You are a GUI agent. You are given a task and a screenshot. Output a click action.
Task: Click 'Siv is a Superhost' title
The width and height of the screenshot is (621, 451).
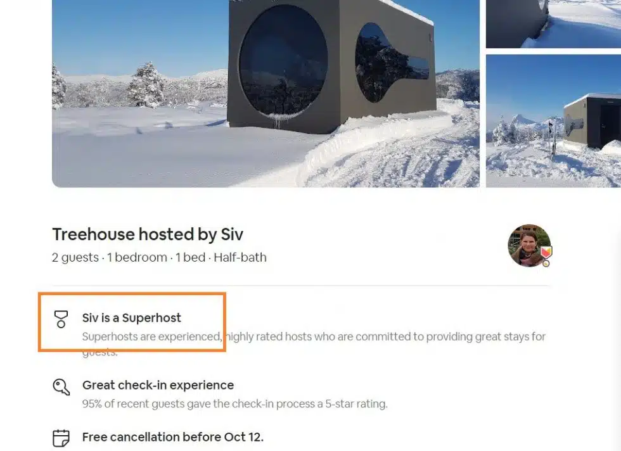tap(132, 318)
